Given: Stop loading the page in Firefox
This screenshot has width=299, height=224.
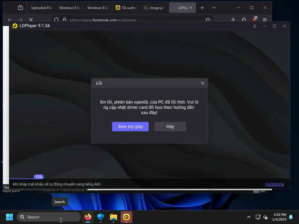Looking at the screenshot, I should coord(31,20).
